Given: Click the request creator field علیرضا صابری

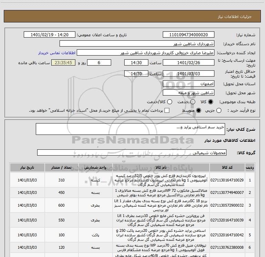Looking at the screenshot, I should 146,53.
